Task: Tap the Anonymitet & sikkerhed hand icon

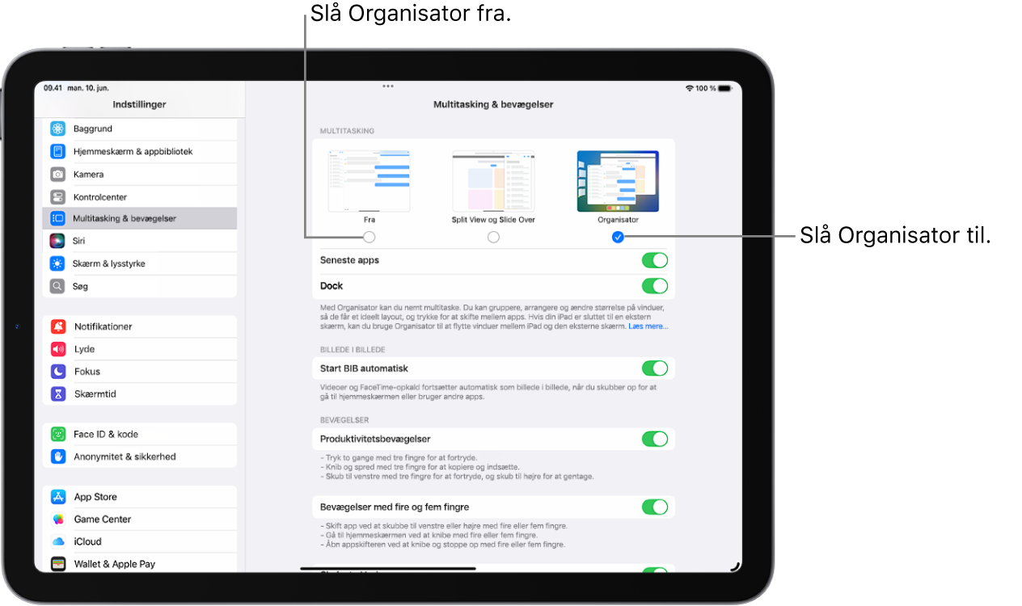Action: [x=58, y=457]
